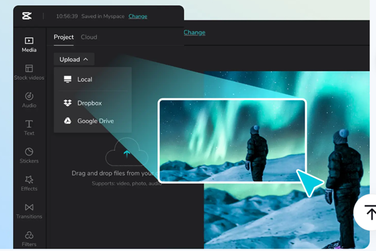Click the highlighted aurora video thumbnail

click(x=232, y=140)
